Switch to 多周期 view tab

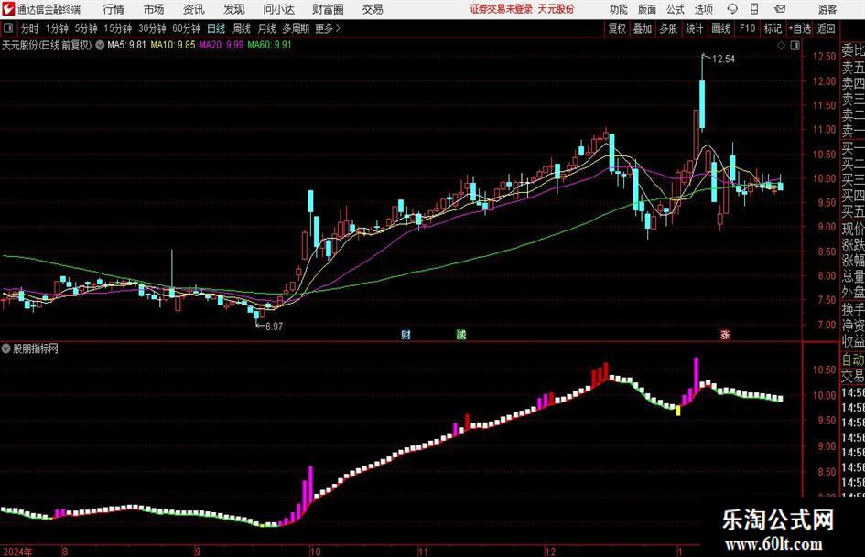tap(296, 28)
